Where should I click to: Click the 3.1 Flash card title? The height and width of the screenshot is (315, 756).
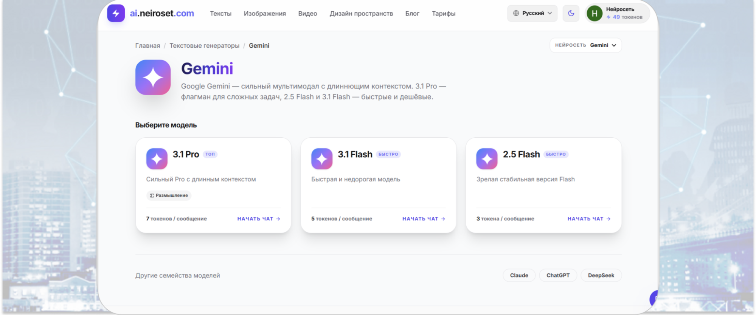pos(355,154)
